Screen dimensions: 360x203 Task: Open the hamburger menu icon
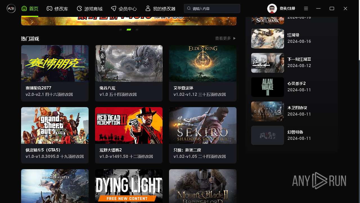pos(306,8)
